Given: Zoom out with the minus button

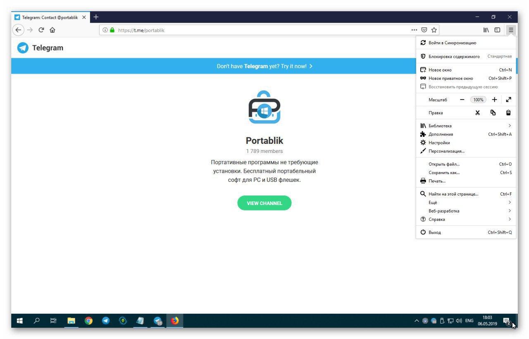Looking at the screenshot, I should click(x=462, y=100).
